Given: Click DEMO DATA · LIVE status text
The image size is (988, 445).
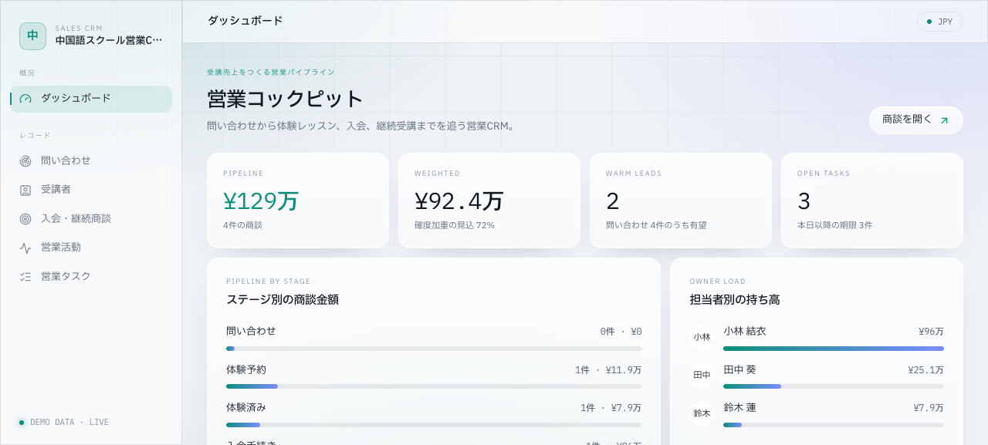Looking at the screenshot, I should click(69, 423).
